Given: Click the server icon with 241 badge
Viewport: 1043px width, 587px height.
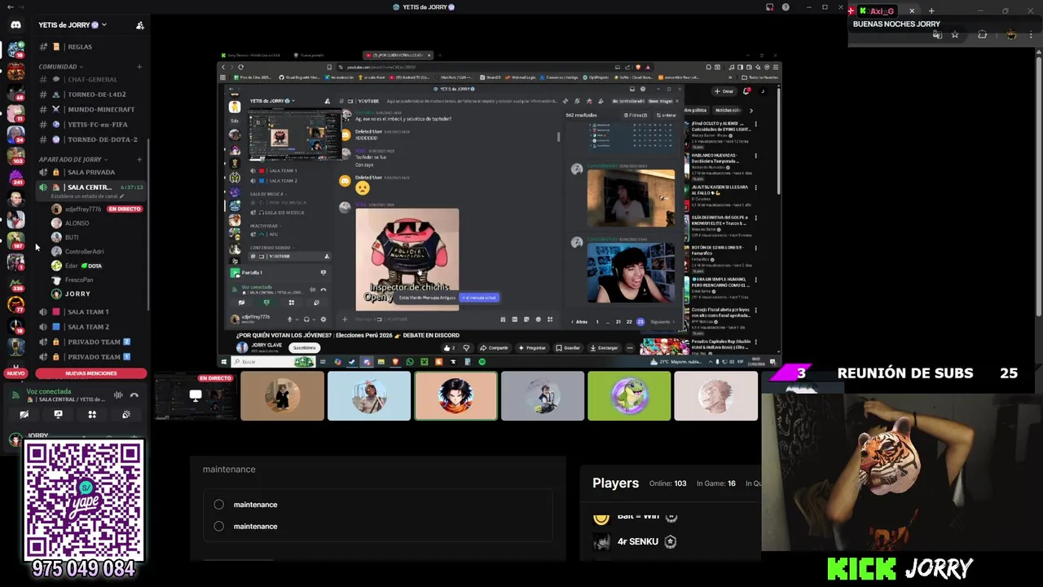Looking at the screenshot, I should (15, 175).
